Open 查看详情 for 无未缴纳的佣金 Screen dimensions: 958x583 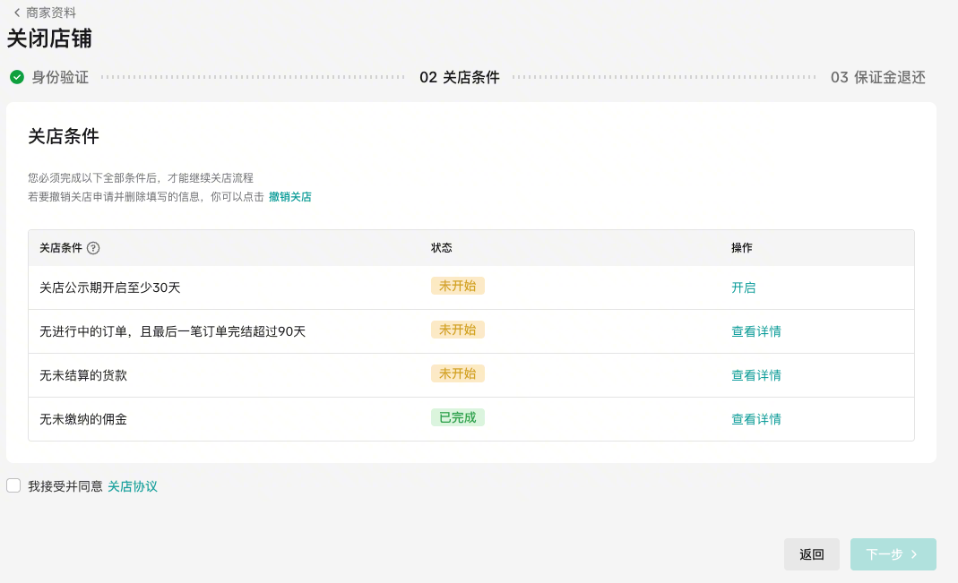coord(755,419)
